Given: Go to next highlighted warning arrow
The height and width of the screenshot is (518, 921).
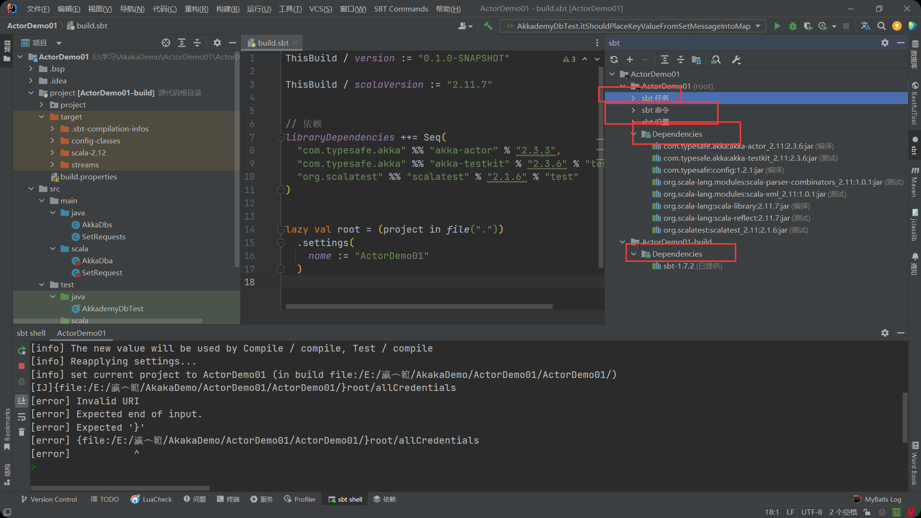Looking at the screenshot, I should point(597,59).
